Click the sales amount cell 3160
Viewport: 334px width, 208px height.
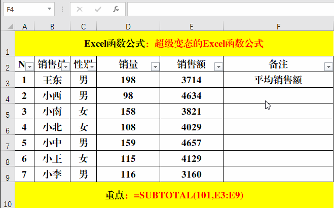(x=192, y=174)
